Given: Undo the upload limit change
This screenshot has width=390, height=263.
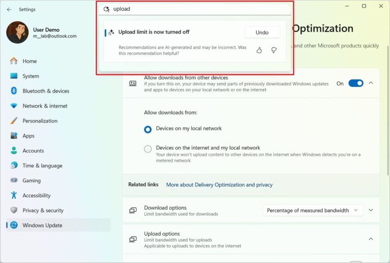Looking at the screenshot, I should 262,32.
